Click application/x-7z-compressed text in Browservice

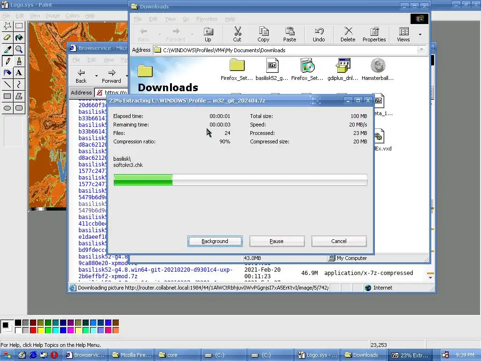(368, 273)
